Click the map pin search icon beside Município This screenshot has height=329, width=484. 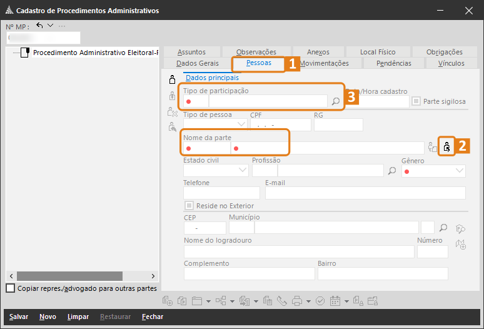point(460,229)
